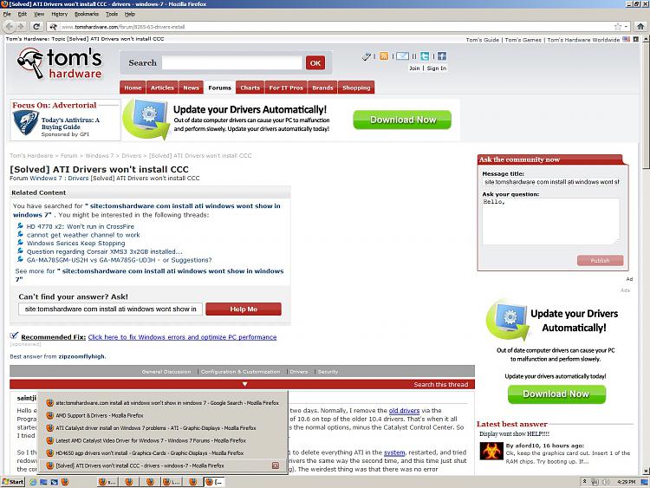Click the newsletter envelope icon
The image size is (650, 488).
coord(402,56)
